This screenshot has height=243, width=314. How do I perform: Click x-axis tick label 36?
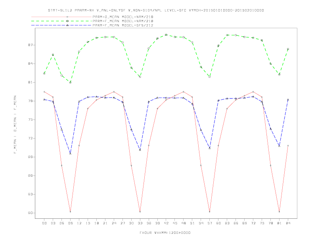coord(149,223)
